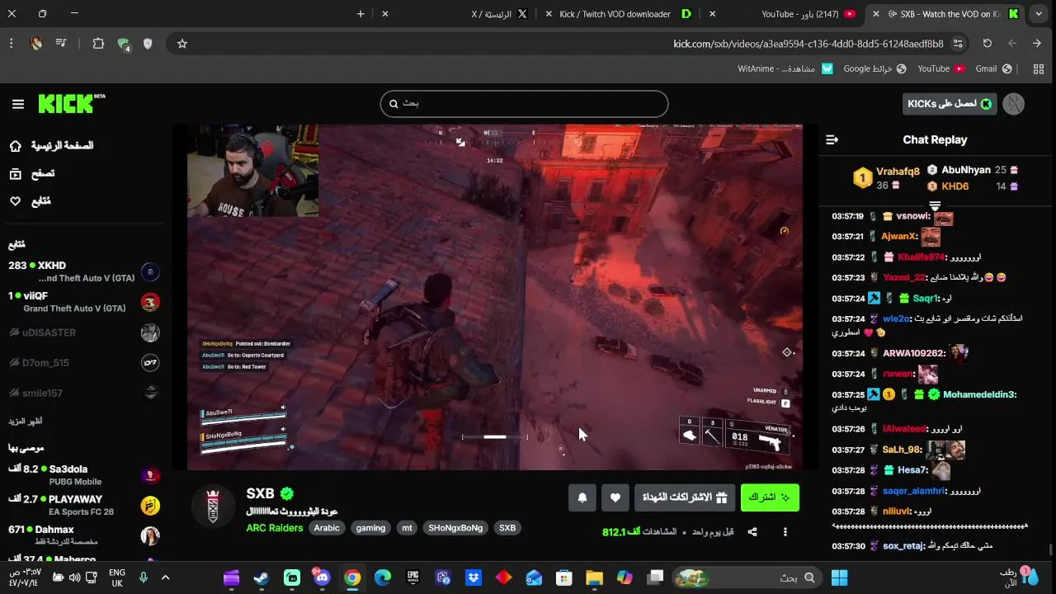Select the gaming tag
Screen dimensions: 1056x594
click(x=370, y=528)
